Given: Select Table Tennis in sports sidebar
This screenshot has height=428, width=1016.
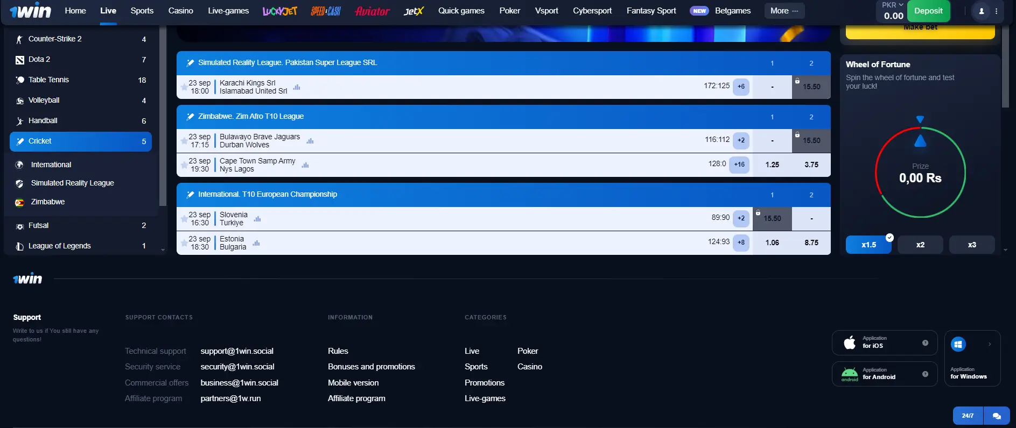Looking at the screenshot, I should pos(48,80).
